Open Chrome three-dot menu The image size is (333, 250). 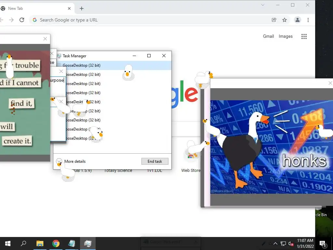point(308,20)
